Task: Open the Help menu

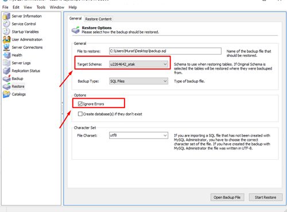Action: 73,7
